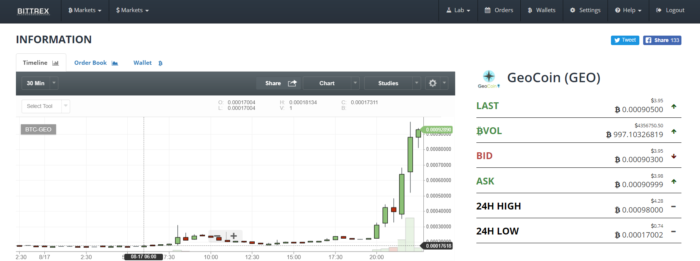Zoom out the chart with minus button
The image size is (700, 261).
tap(217, 236)
